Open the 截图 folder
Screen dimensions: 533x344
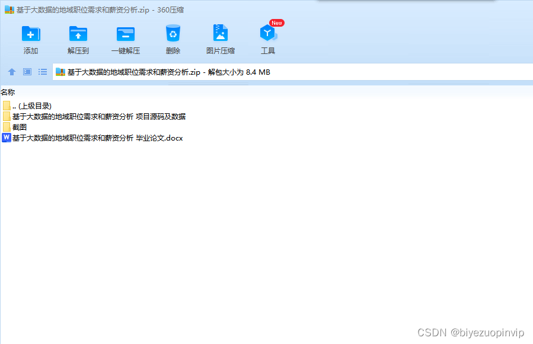tap(18, 127)
